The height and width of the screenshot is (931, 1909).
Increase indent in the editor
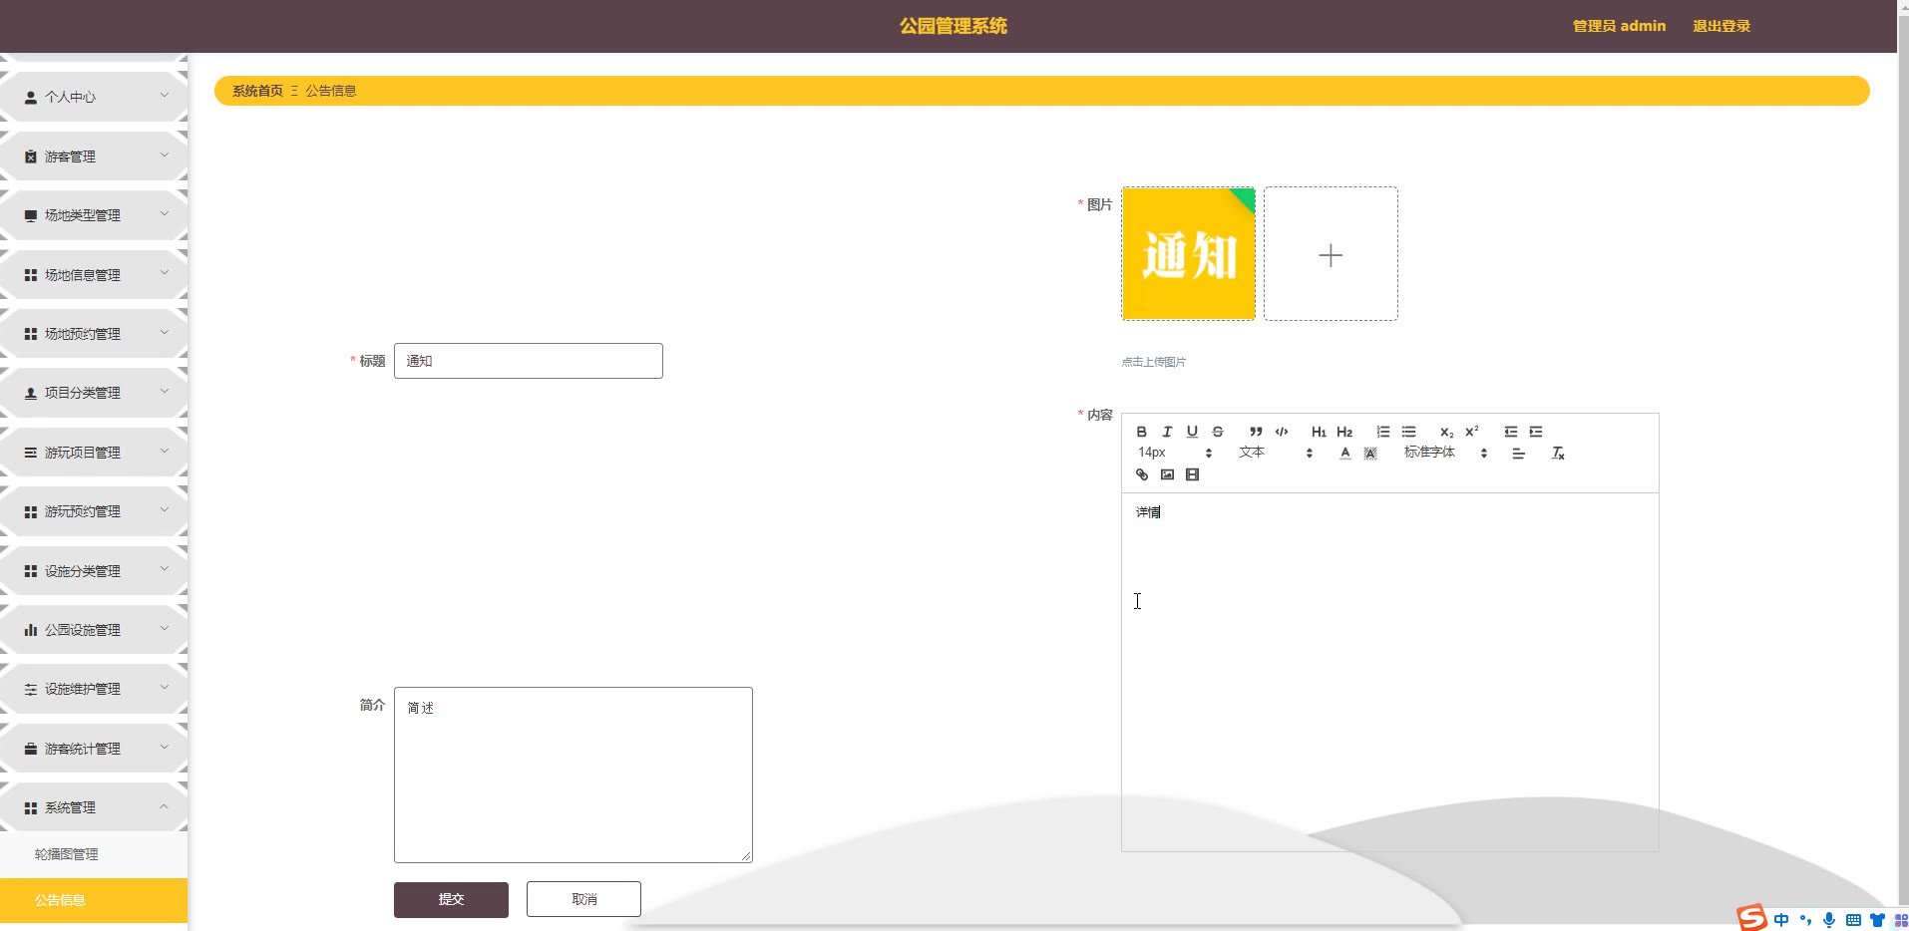click(x=1536, y=432)
